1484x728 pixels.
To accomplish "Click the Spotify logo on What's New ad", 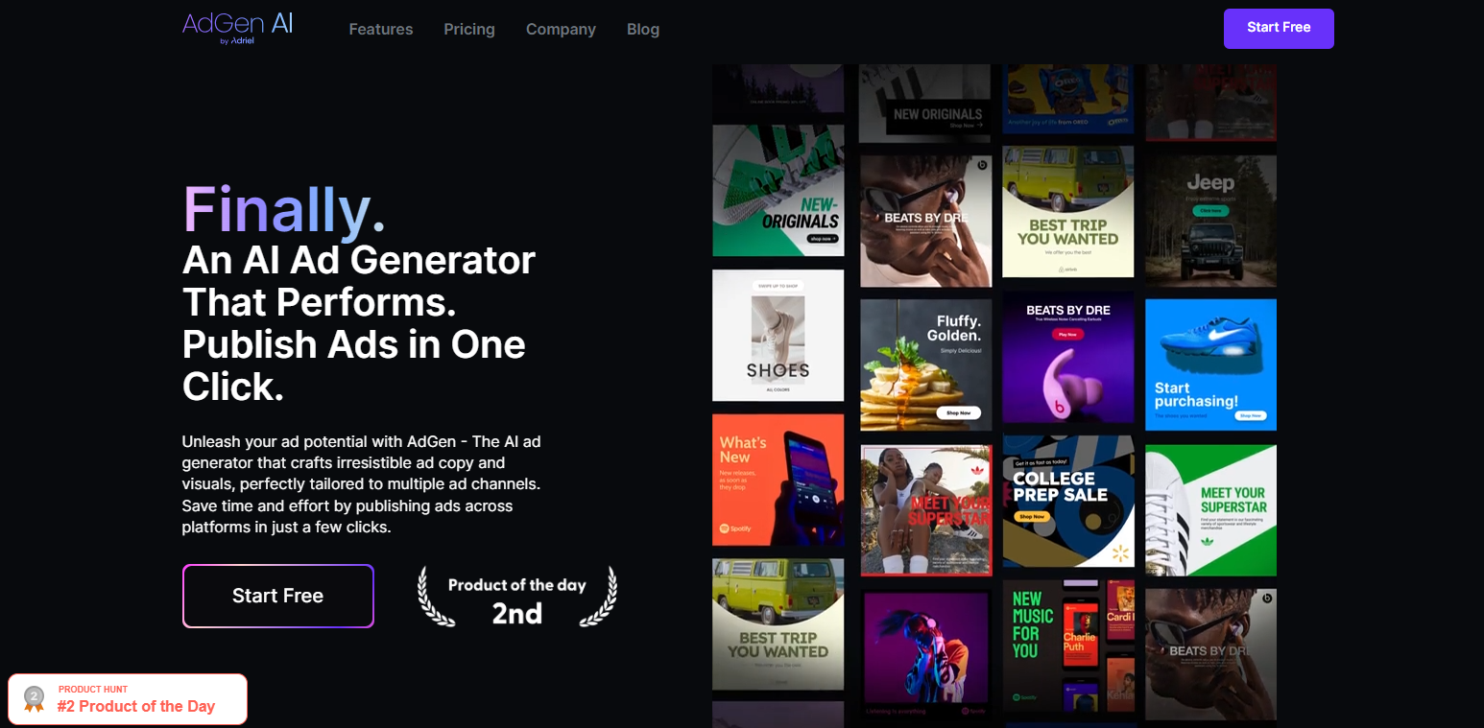I will (735, 528).
